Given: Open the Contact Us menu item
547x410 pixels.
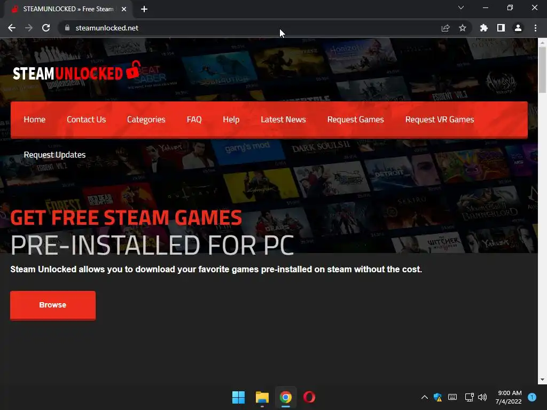Looking at the screenshot, I should [86, 120].
